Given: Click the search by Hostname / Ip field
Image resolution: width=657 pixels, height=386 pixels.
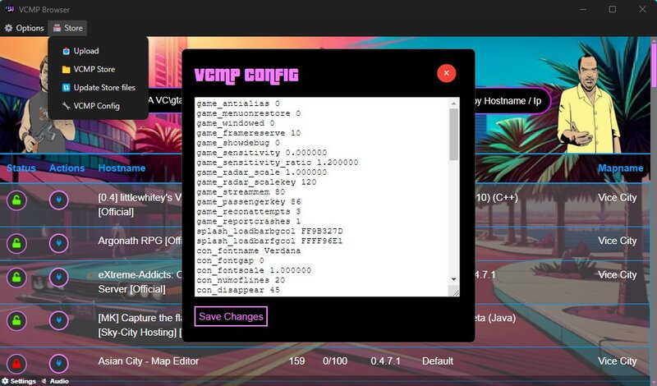Looking at the screenshot, I should click(x=512, y=101).
